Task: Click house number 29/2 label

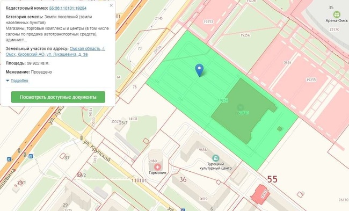Action: pos(82,175)
